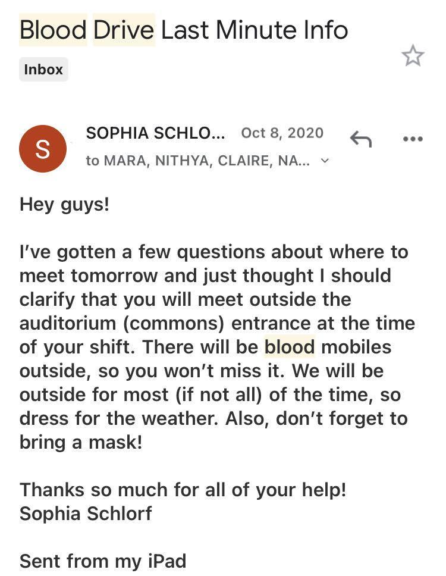Screen dimensions: 446x576
Task: Open the three-dot more options menu
Action: [x=412, y=139]
